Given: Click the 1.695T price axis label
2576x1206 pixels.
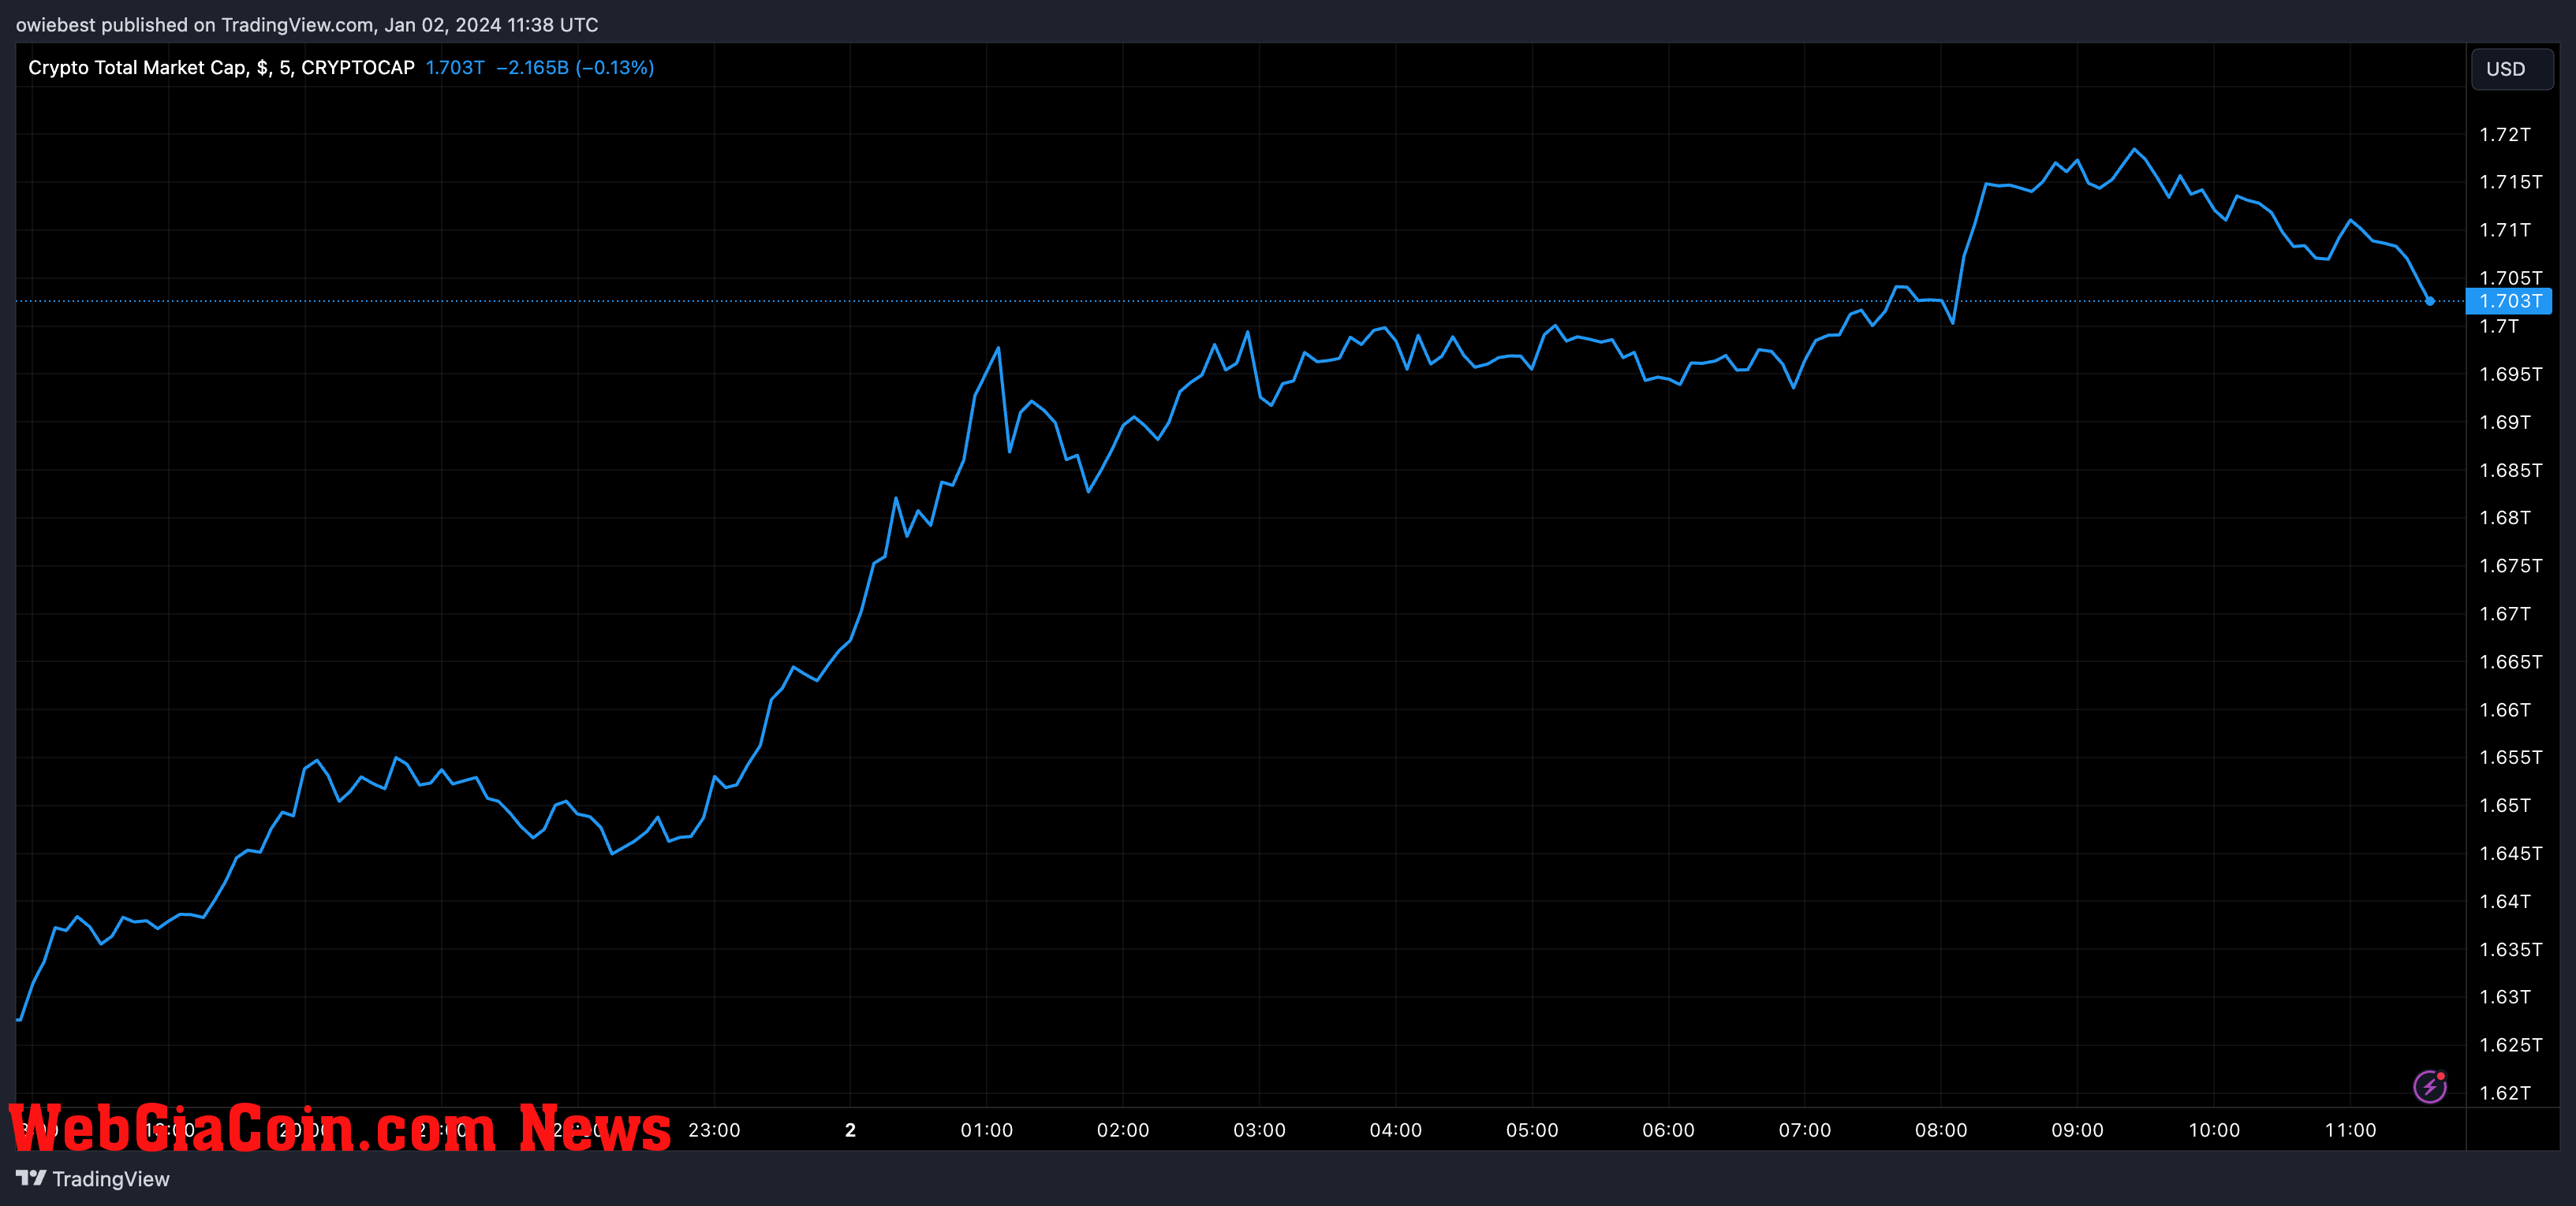Looking at the screenshot, I should (x=2510, y=374).
